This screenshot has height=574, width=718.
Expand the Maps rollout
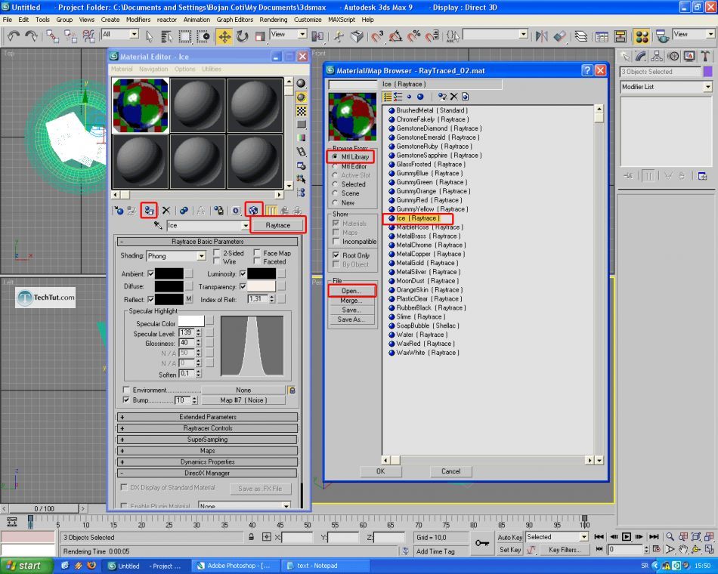[x=207, y=450]
